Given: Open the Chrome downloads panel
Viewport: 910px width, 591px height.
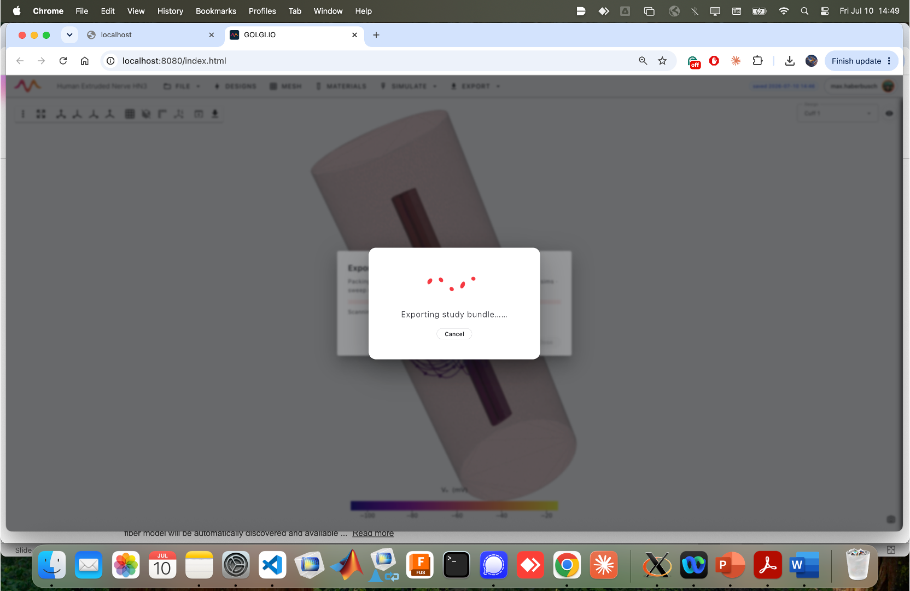Looking at the screenshot, I should click(790, 61).
